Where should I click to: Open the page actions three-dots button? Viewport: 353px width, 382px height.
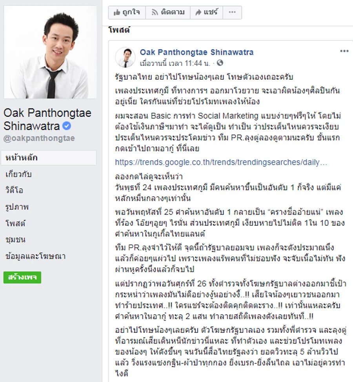coord(232,12)
